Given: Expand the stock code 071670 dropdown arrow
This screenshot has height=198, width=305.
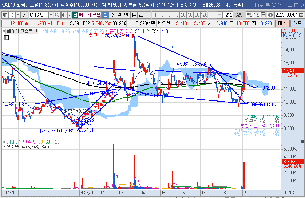Looking at the screenshot, I should pyautogui.click(x=51, y=15).
